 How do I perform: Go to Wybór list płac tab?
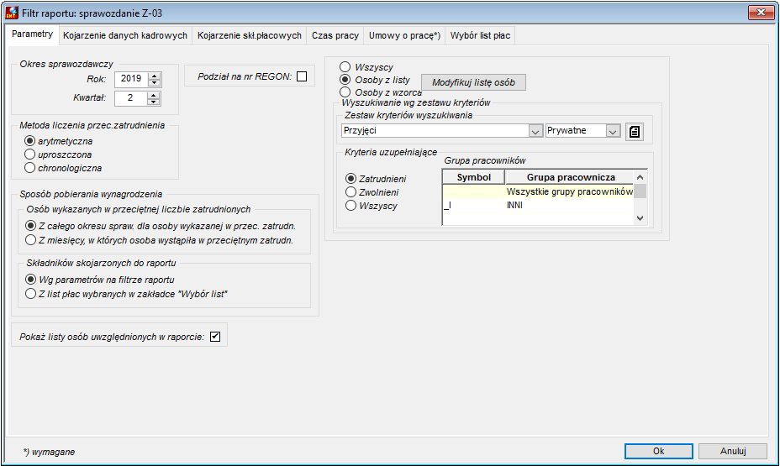coord(480,36)
